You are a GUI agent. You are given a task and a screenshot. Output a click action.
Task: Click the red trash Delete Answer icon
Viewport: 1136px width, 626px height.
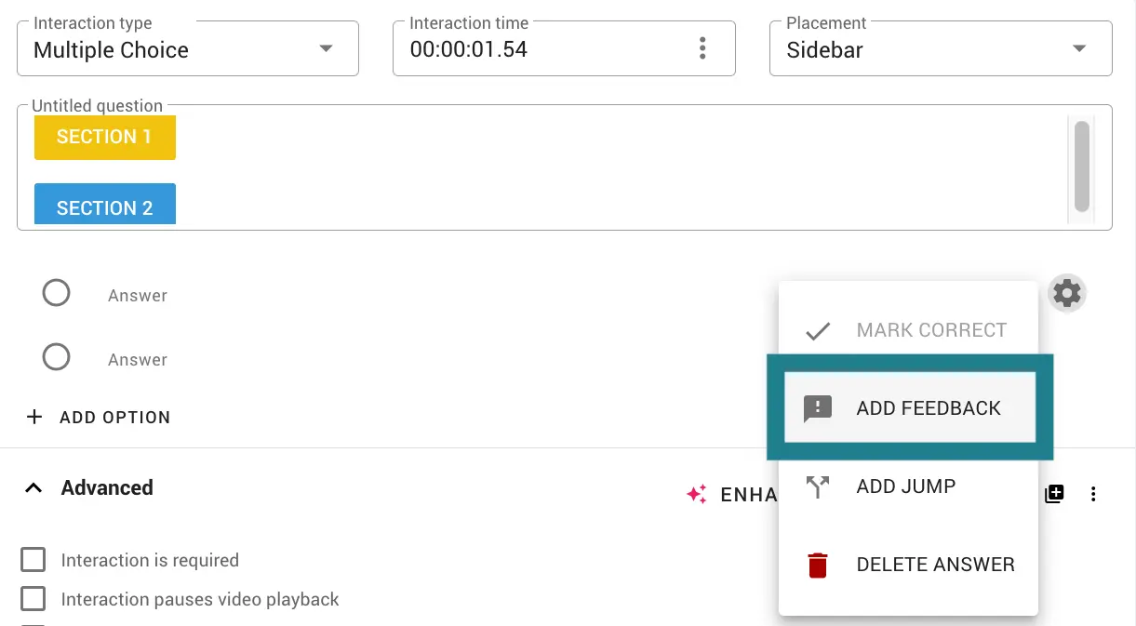pyautogui.click(x=818, y=565)
